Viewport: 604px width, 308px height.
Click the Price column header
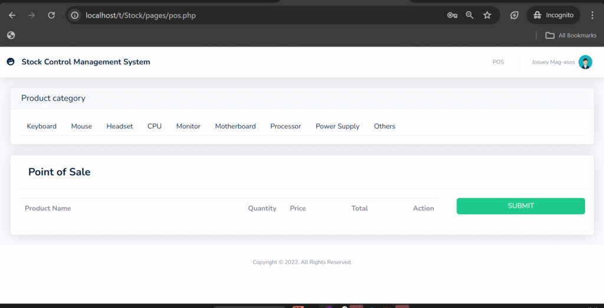tap(298, 208)
